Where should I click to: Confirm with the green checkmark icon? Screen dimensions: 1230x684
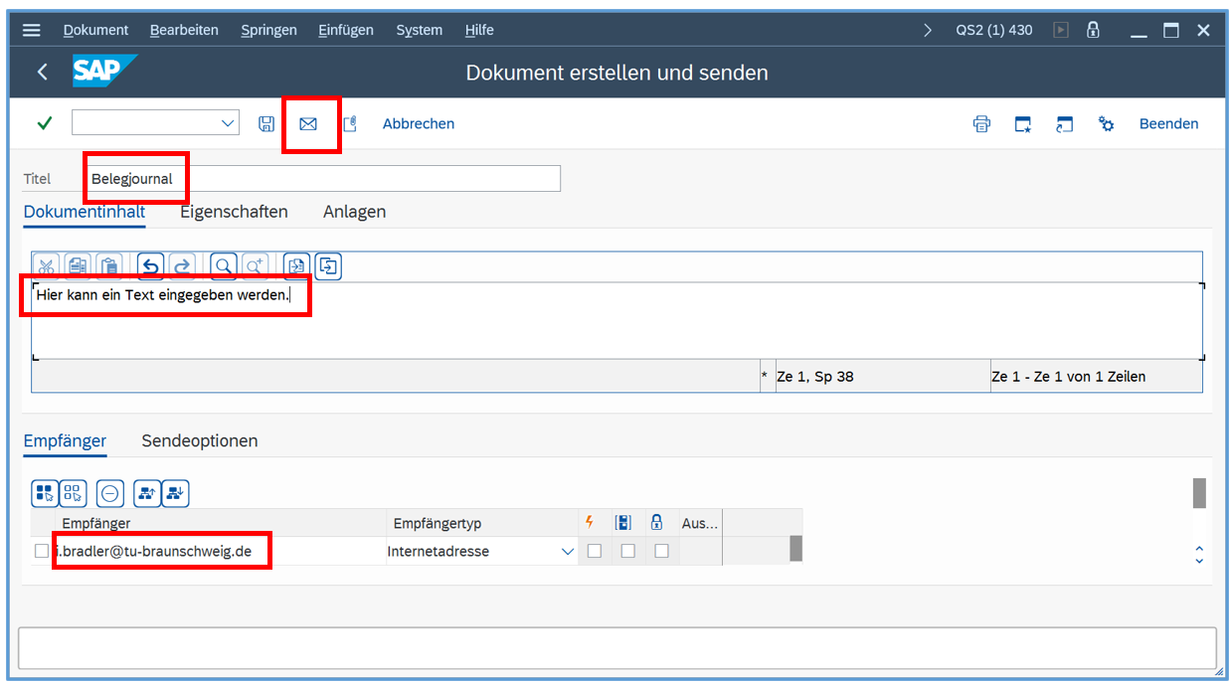pyautogui.click(x=45, y=123)
